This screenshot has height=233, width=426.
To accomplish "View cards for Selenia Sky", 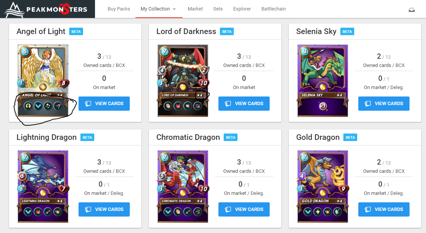I will [384, 104].
